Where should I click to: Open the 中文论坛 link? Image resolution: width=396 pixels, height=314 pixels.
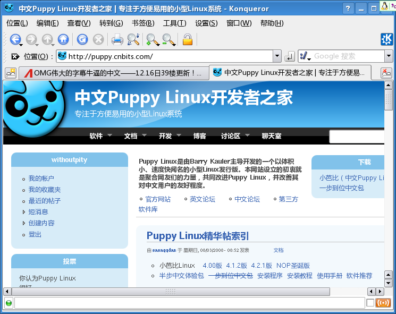247,199
